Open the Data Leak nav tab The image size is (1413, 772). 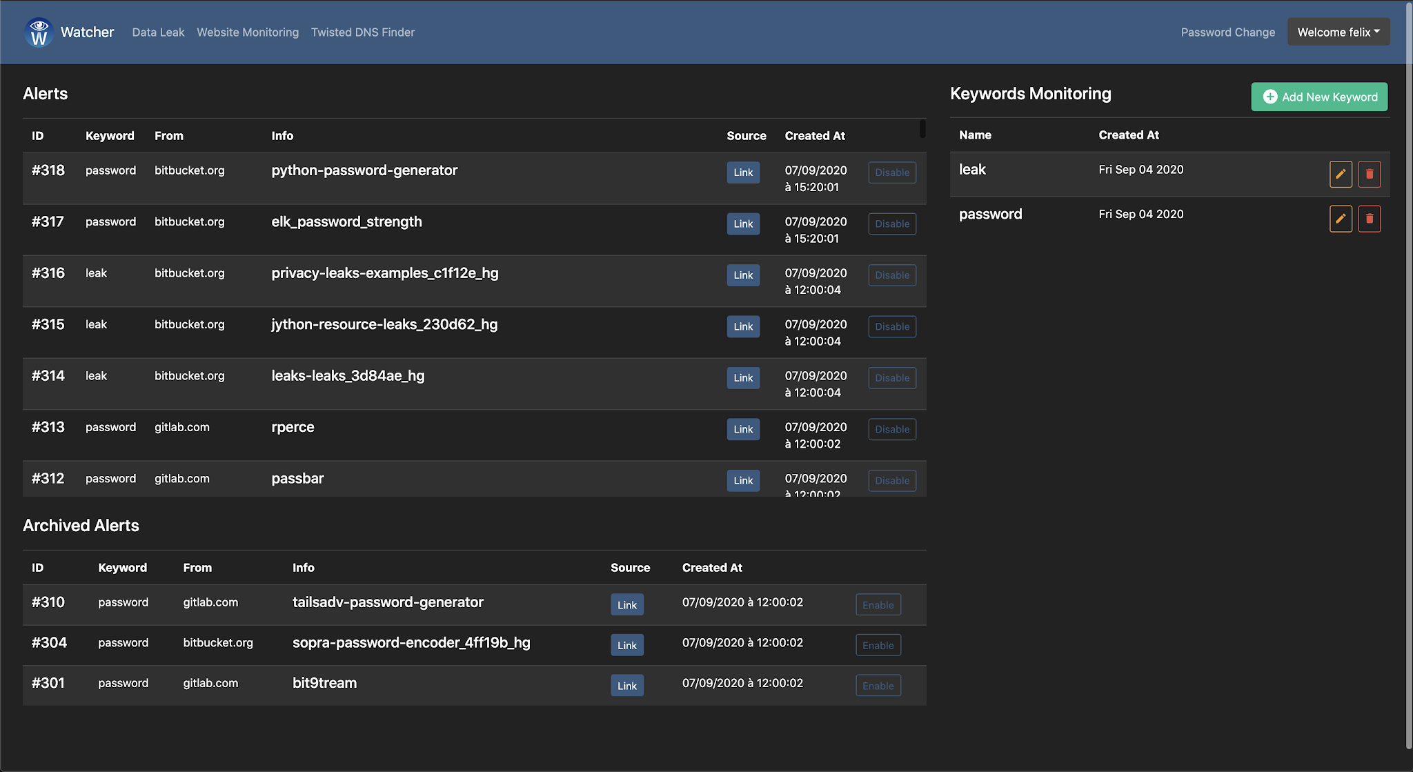click(158, 32)
